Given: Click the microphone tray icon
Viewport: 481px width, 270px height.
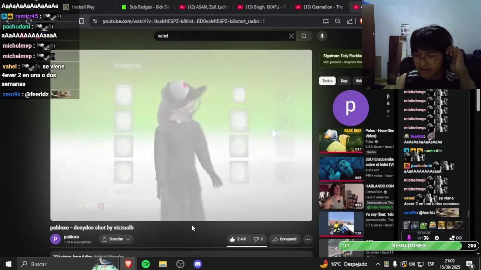Looking at the screenshot, I should click(x=395, y=264).
